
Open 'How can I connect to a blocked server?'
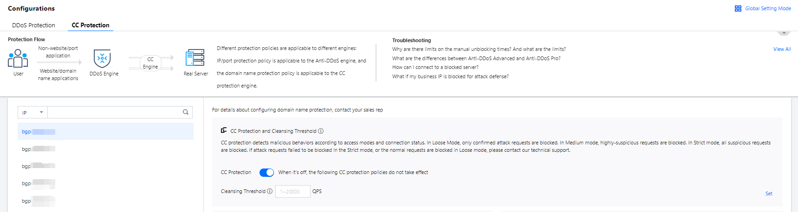point(435,67)
